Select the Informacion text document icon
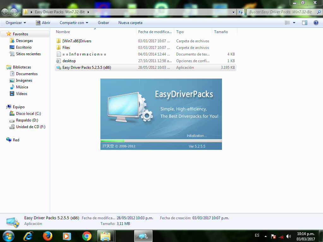Viewport: 323px width, 242px height. coord(59,54)
